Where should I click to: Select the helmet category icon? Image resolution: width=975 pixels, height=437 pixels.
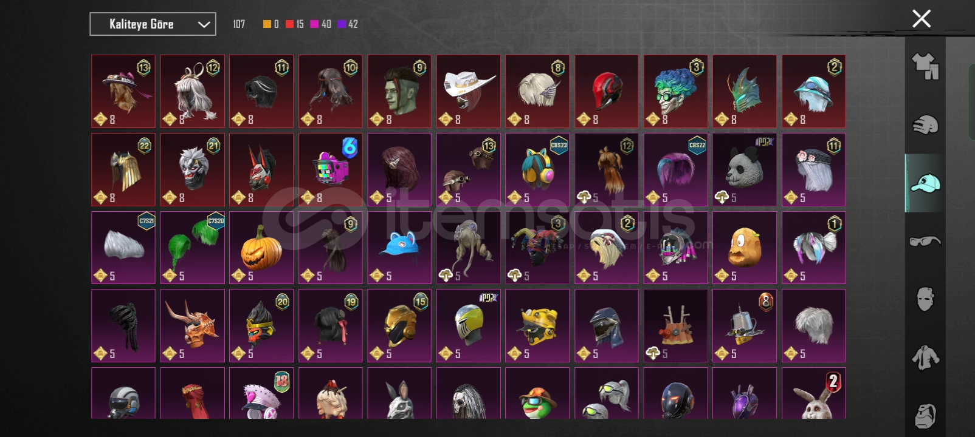click(x=925, y=124)
